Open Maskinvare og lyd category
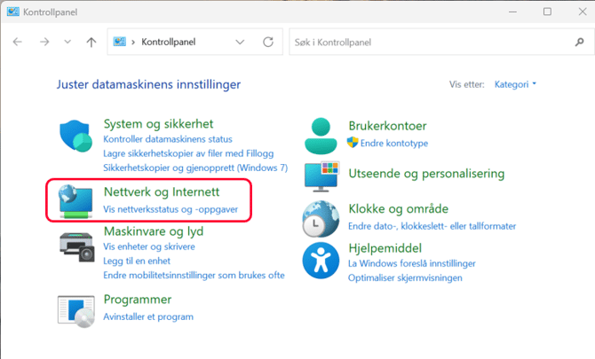The height and width of the screenshot is (359, 595). [154, 231]
